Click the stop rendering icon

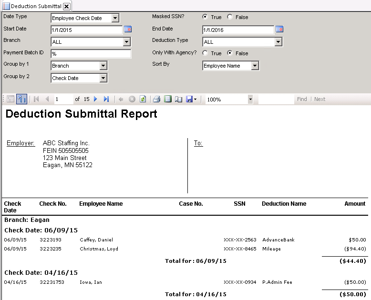pos(132,99)
